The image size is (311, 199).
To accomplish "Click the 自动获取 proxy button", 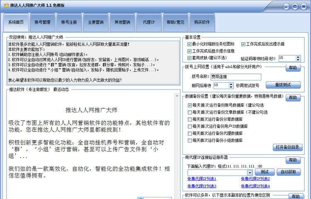I will (x=288, y=172).
